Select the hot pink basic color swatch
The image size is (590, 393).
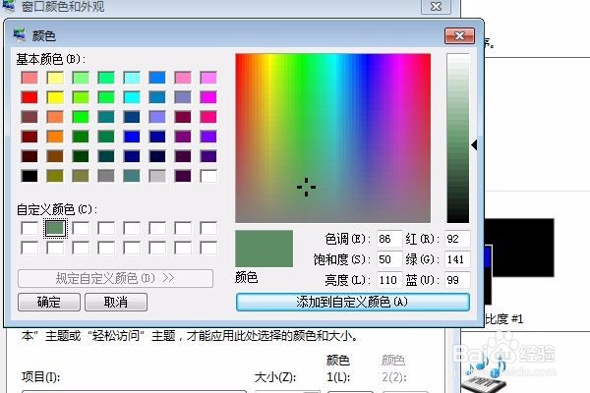[x=208, y=117]
